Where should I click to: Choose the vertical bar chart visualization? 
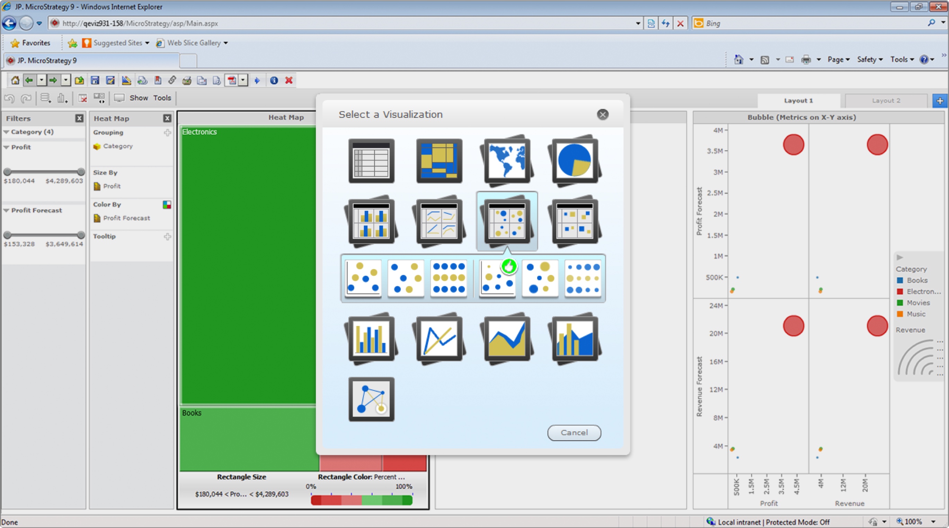[x=371, y=339]
